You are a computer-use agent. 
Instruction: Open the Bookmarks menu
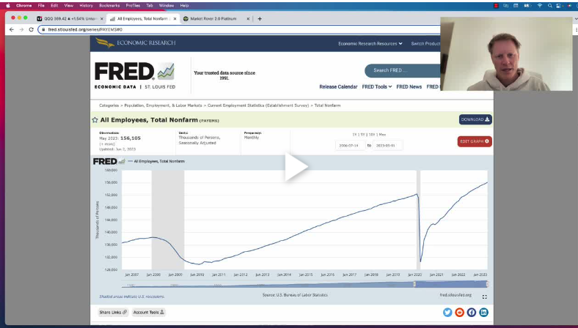pos(109,6)
